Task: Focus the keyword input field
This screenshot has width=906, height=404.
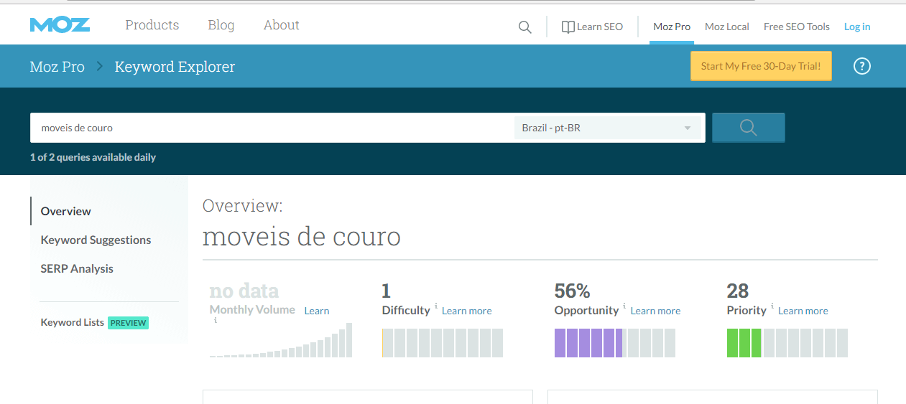Action: tap(272, 128)
